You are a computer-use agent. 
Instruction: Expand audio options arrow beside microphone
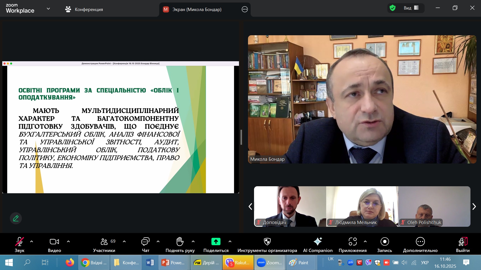[x=32, y=241]
